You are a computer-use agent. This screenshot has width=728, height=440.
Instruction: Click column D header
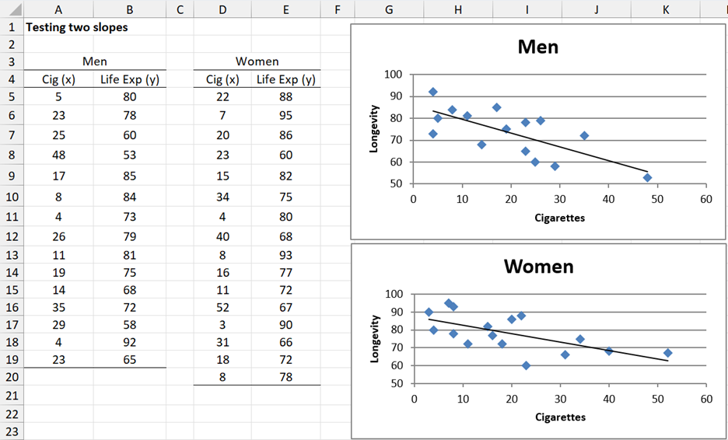pyautogui.click(x=222, y=9)
